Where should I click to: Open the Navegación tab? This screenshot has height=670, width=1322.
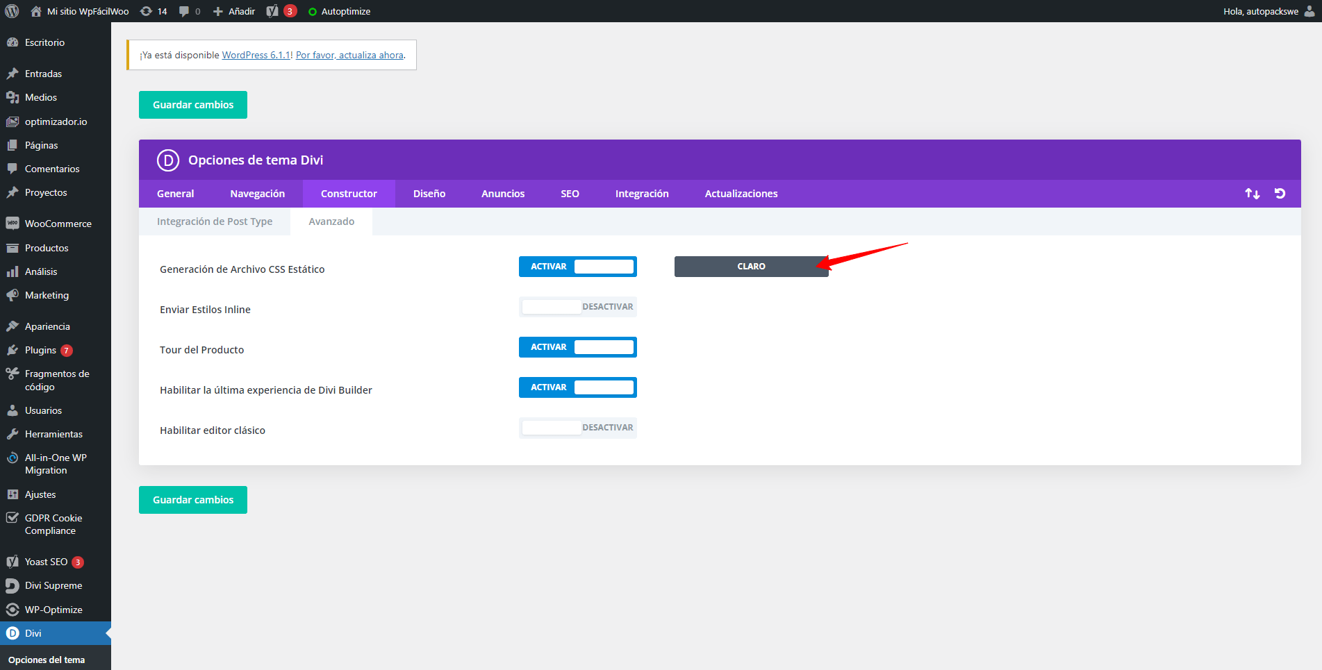point(258,194)
